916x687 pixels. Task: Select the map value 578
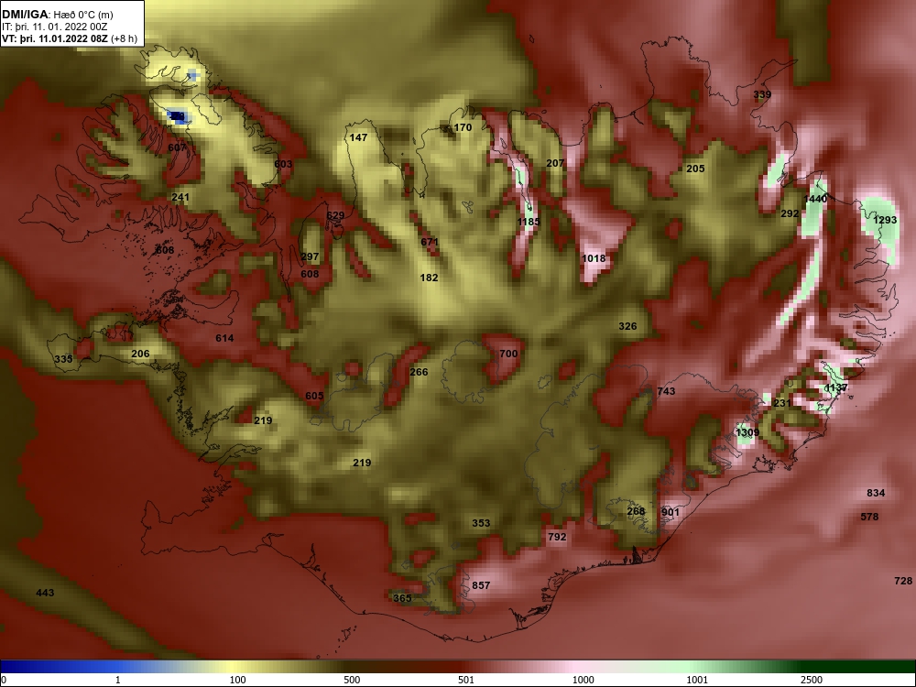[869, 517]
